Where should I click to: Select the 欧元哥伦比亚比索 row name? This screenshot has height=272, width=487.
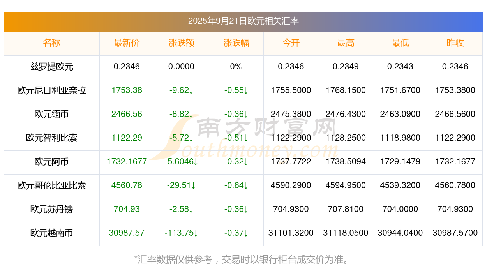point(51,185)
